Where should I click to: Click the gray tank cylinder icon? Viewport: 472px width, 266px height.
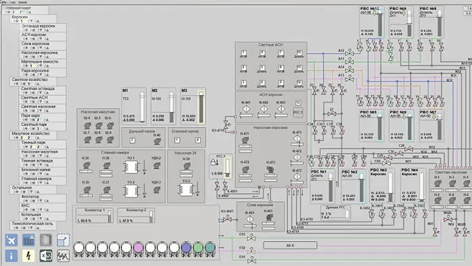click(x=46, y=240)
